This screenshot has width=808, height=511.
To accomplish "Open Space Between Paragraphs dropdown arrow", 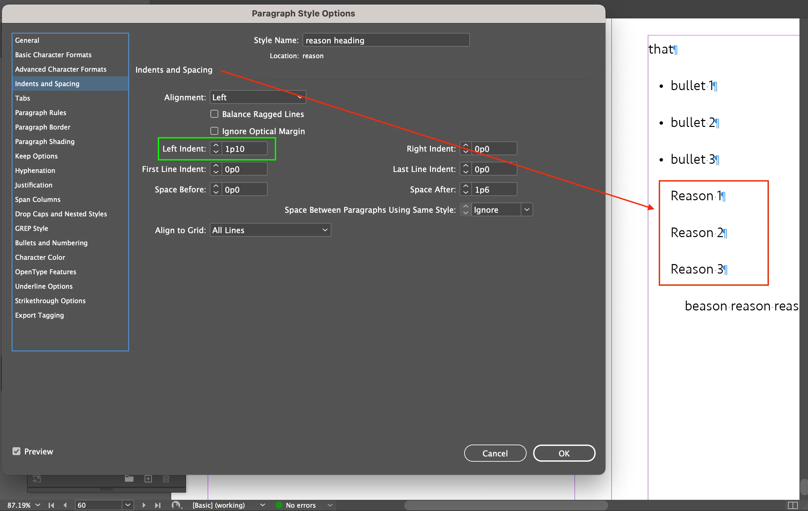I will coord(527,210).
